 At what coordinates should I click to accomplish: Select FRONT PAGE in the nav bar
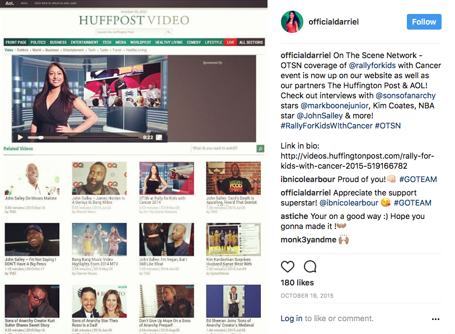click(x=16, y=42)
